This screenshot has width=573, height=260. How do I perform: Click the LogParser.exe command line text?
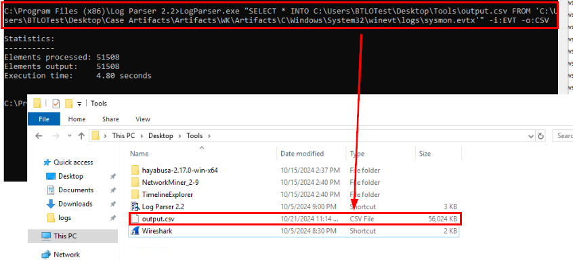[x=280, y=16]
